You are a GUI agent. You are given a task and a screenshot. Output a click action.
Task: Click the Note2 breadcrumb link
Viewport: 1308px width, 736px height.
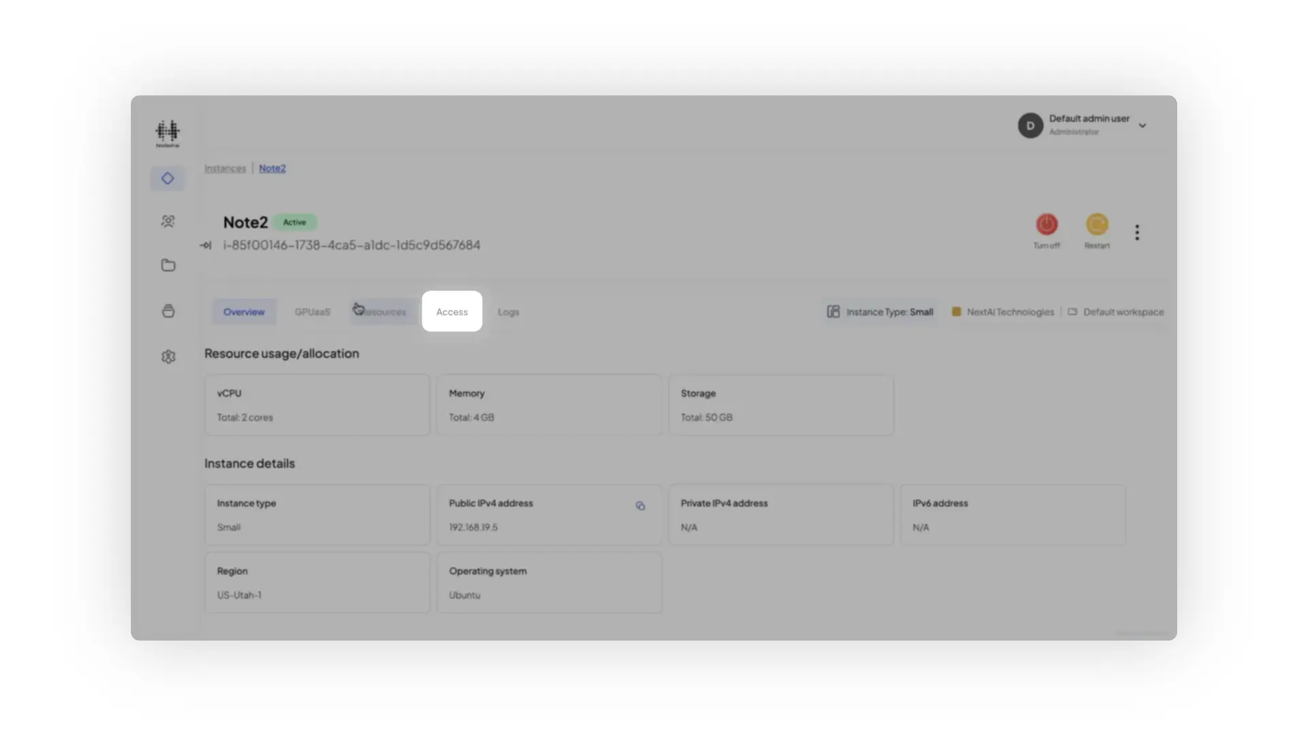272,168
